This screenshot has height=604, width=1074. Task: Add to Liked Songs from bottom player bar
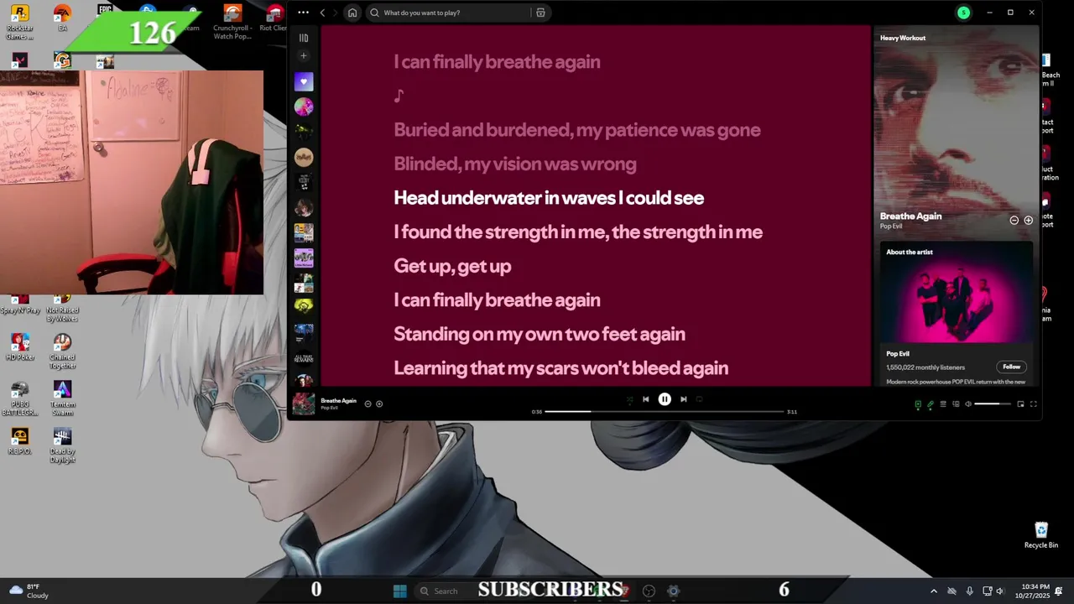(x=379, y=404)
